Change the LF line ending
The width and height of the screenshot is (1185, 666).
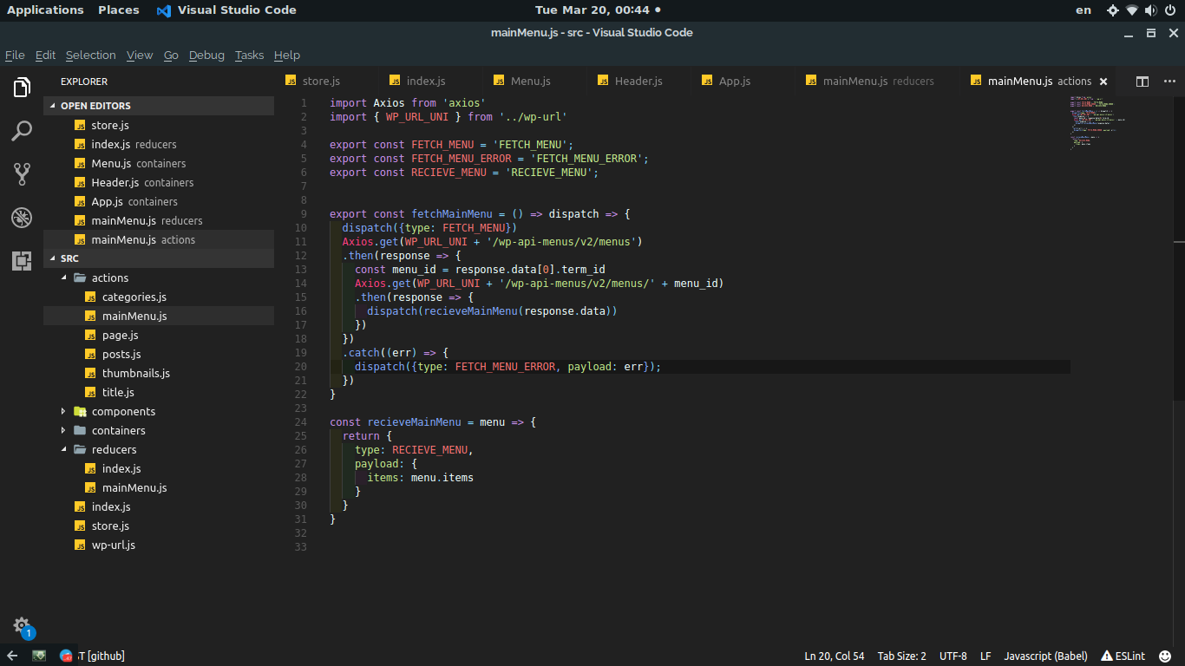coord(985,656)
